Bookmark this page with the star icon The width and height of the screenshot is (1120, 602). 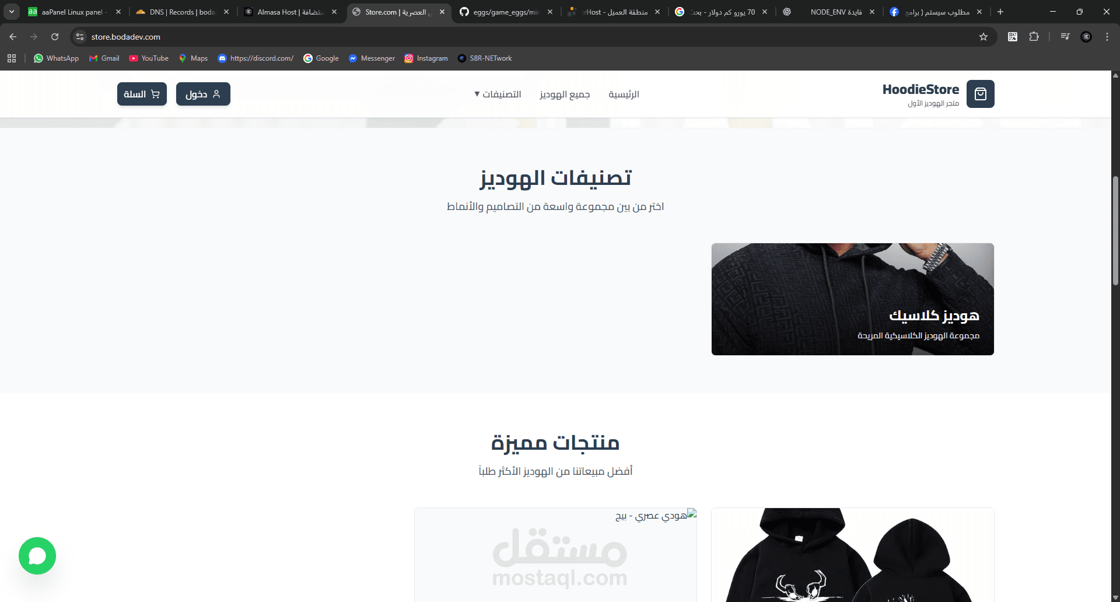click(x=984, y=37)
